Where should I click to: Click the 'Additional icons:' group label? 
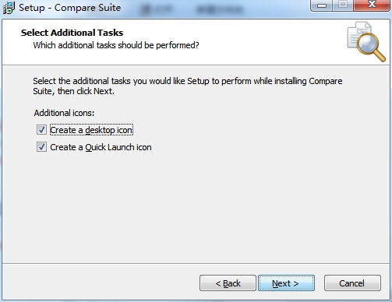(64, 113)
